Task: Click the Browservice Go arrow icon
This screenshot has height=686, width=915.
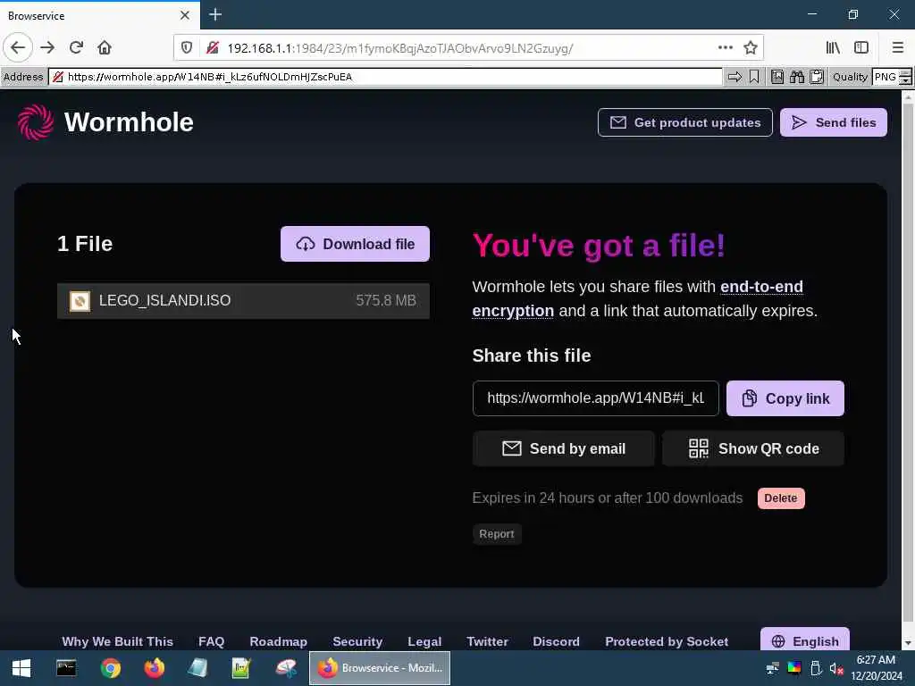Action: 735,77
